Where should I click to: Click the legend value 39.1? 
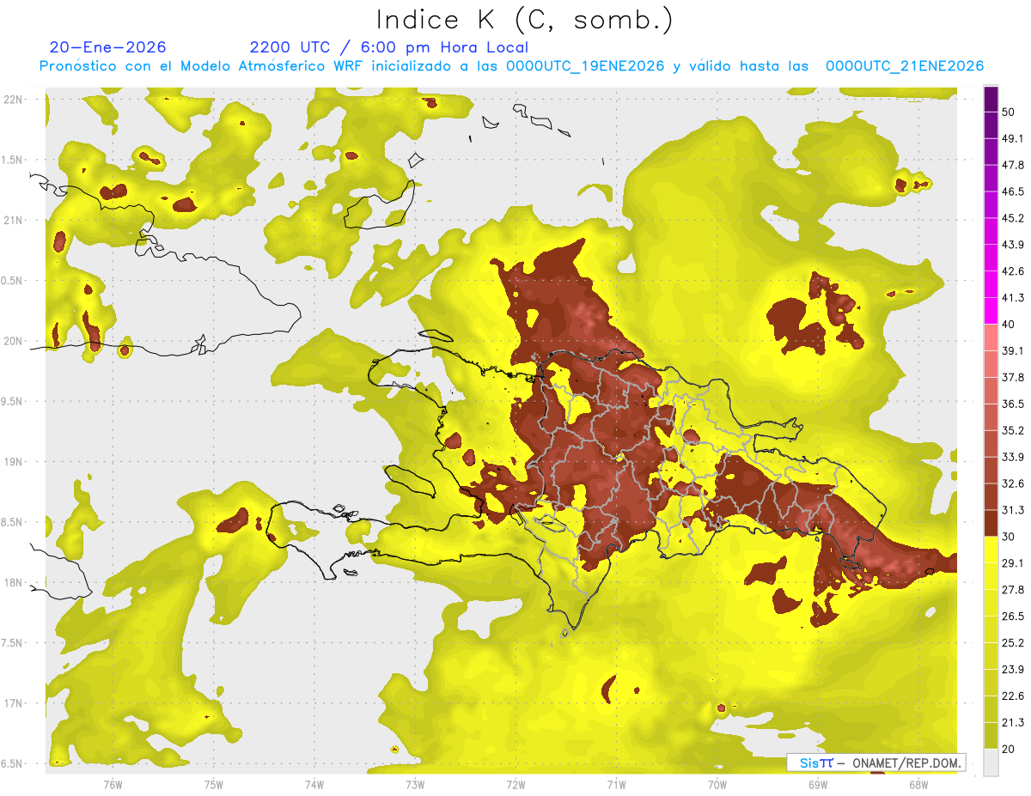click(1013, 350)
